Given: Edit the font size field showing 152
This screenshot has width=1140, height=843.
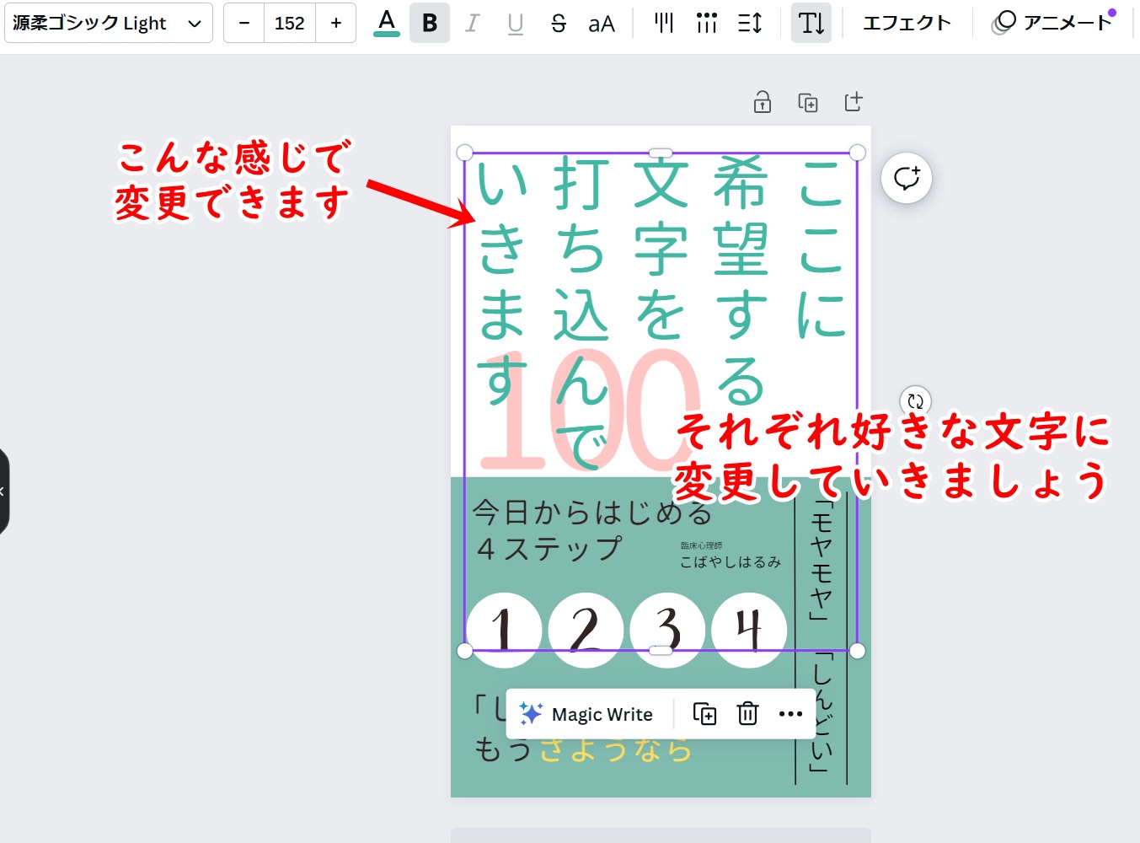Looking at the screenshot, I should coord(290,23).
